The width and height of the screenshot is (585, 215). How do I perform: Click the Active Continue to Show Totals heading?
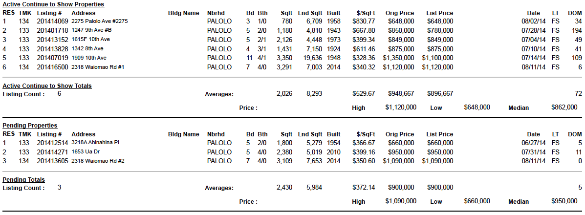click(x=47, y=86)
